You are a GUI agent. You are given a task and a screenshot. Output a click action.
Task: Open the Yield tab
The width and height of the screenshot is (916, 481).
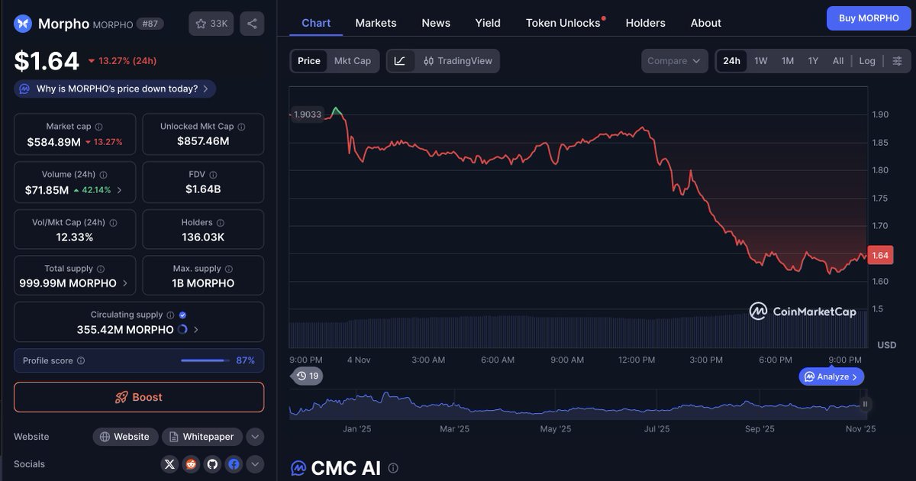[x=488, y=23]
